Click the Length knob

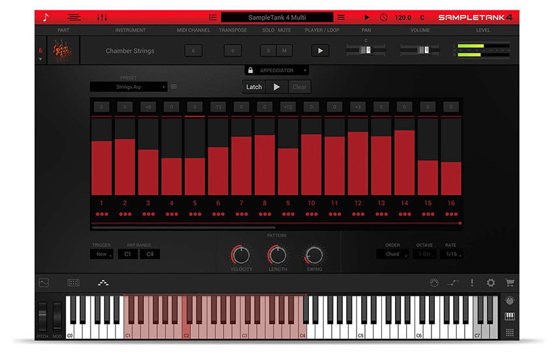278,255
